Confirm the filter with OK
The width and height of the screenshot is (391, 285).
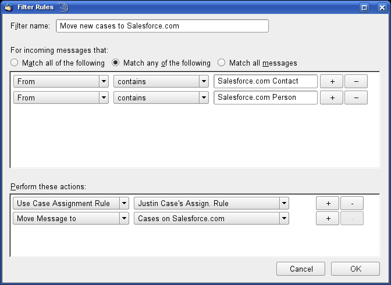[356, 269]
